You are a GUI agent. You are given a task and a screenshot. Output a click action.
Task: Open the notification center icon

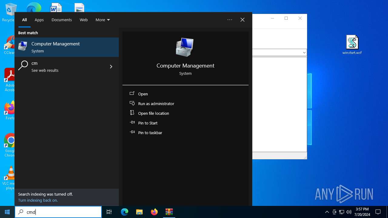378,212
